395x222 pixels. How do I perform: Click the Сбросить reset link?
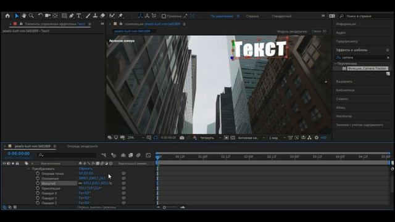(x=85, y=168)
